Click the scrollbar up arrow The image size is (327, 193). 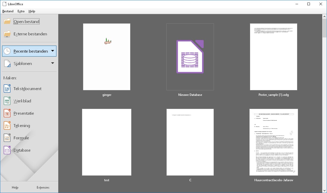click(x=325, y=16)
